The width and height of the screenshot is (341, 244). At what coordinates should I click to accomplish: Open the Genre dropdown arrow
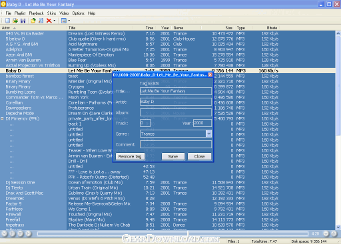[x=208, y=134]
